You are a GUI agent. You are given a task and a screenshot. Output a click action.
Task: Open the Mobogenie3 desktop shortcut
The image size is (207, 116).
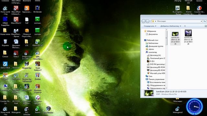click(178, 110)
